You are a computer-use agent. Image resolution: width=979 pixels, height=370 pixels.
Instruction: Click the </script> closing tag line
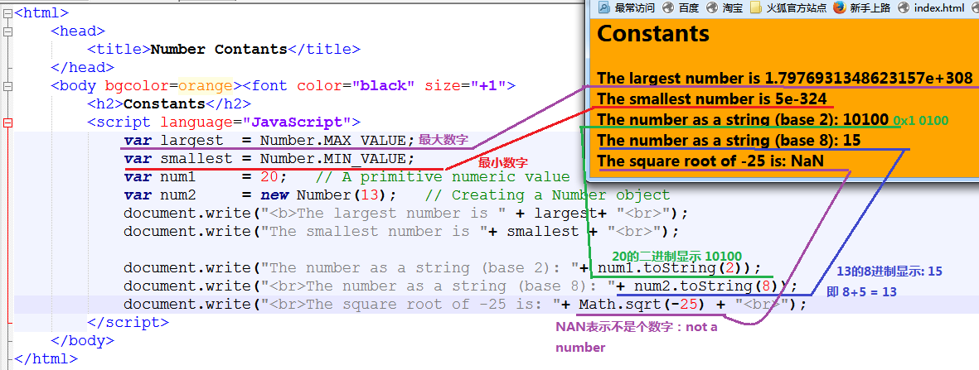128,323
